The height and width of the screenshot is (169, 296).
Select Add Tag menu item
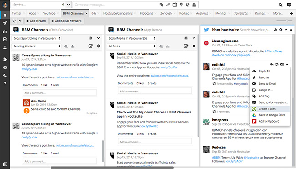click(x=270, y=96)
